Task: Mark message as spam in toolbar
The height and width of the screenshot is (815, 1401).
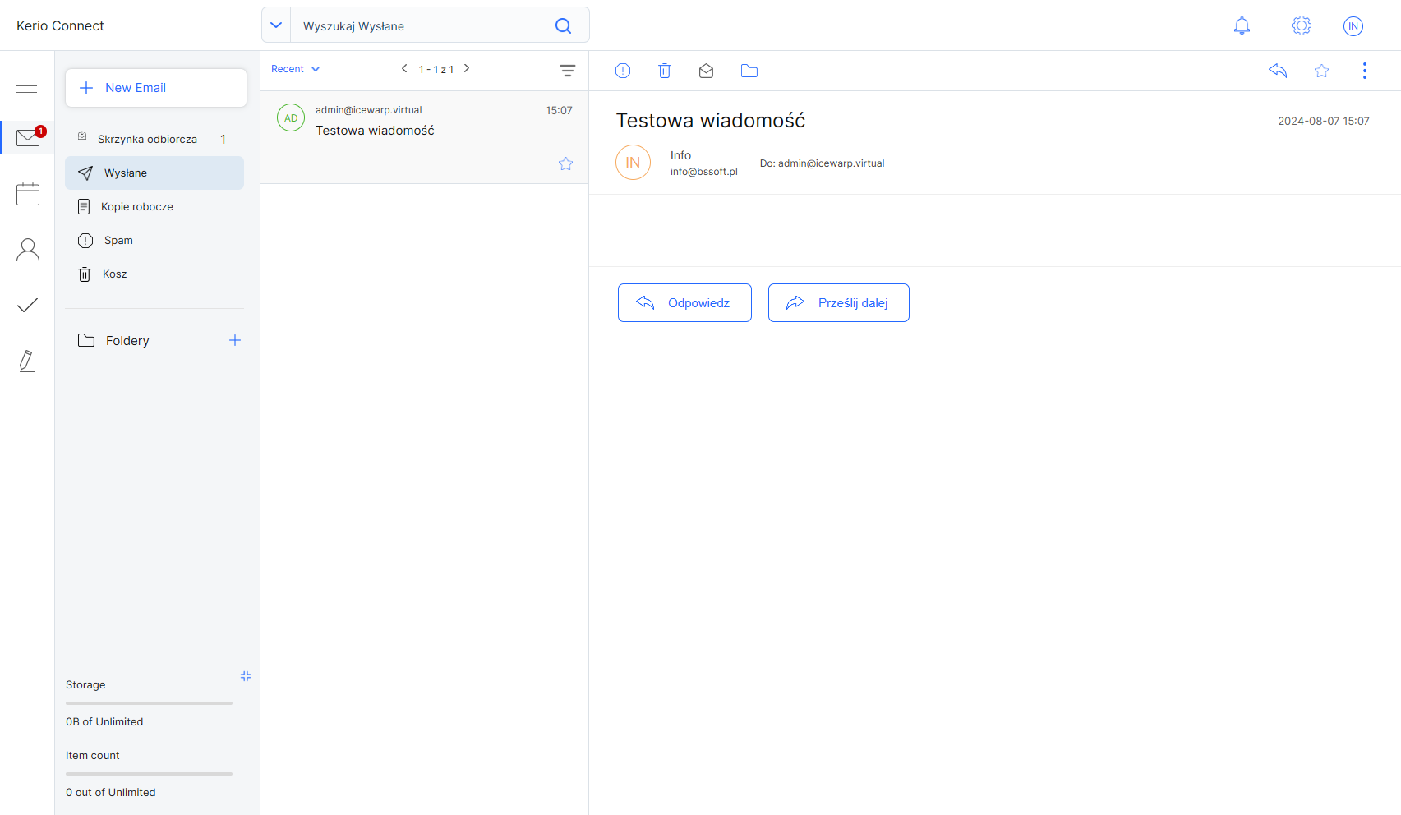Action: 623,71
